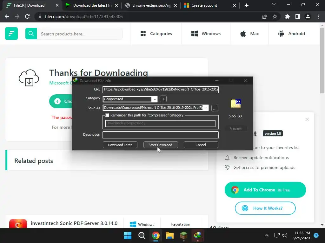The height and width of the screenshot is (243, 325).
Task: Click the notification badge showing 3
Action: [316, 235]
